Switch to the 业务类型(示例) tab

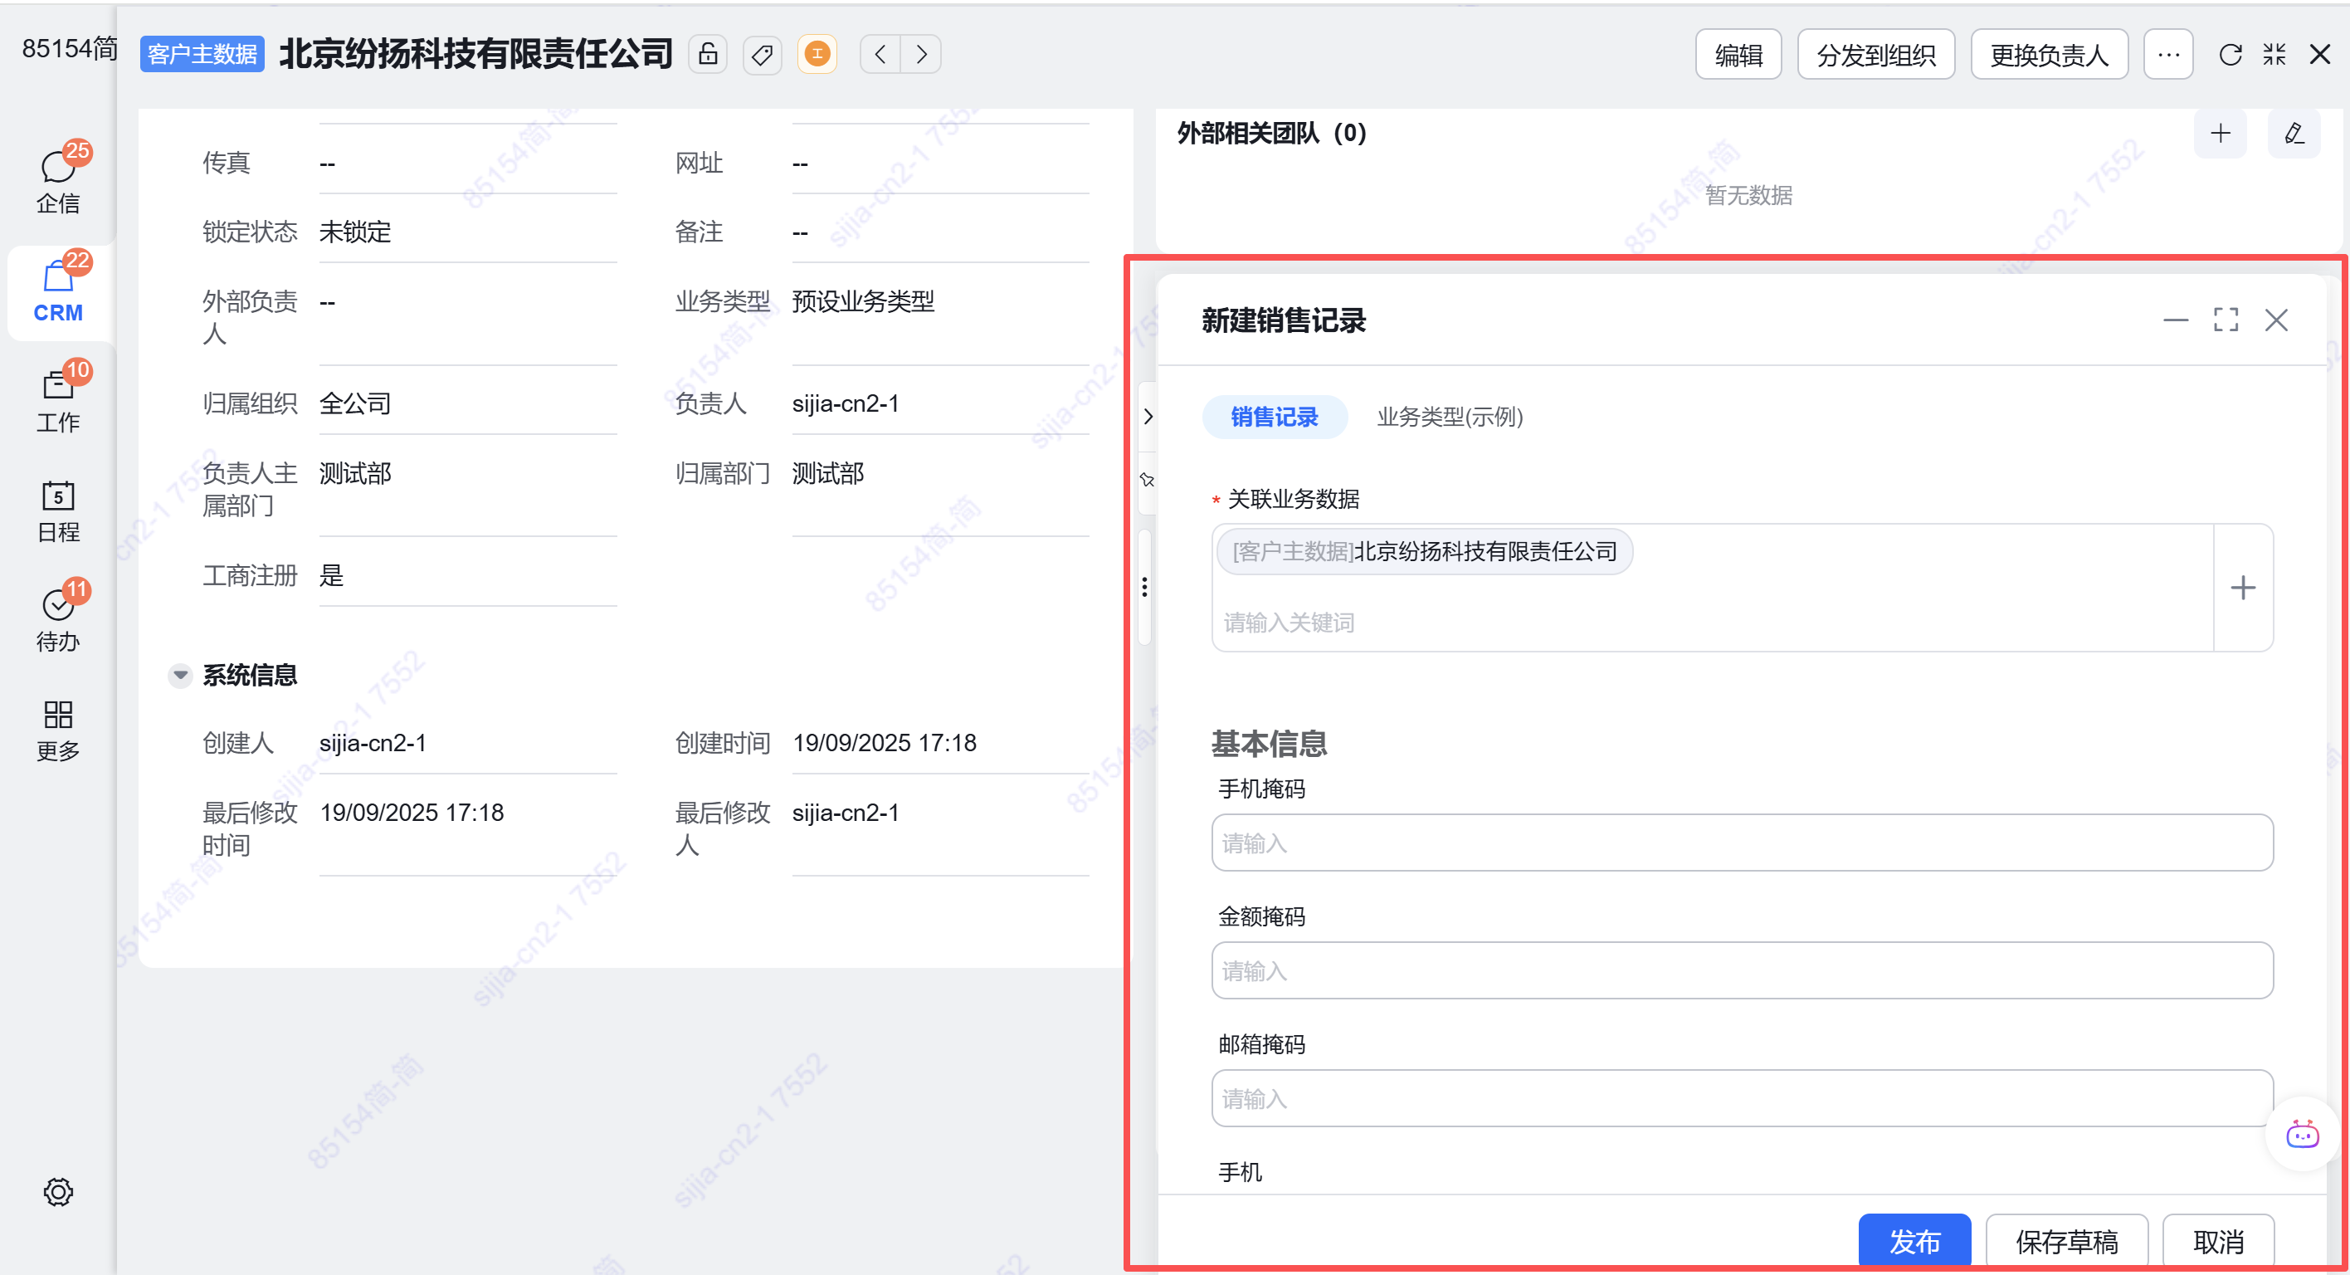pyautogui.click(x=1449, y=417)
